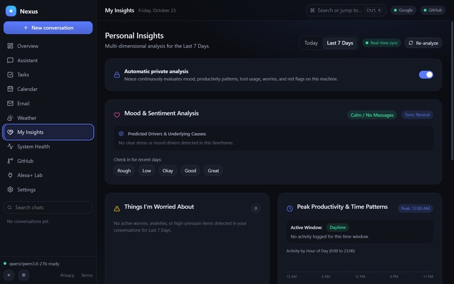The image size is (454, 284).
Task: Click the magnifier icon in Search chats
Action: coord(10,207)
